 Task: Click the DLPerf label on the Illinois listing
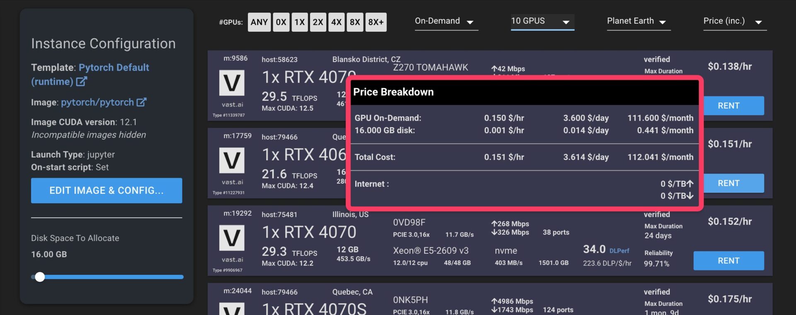(x=619, y=251)
